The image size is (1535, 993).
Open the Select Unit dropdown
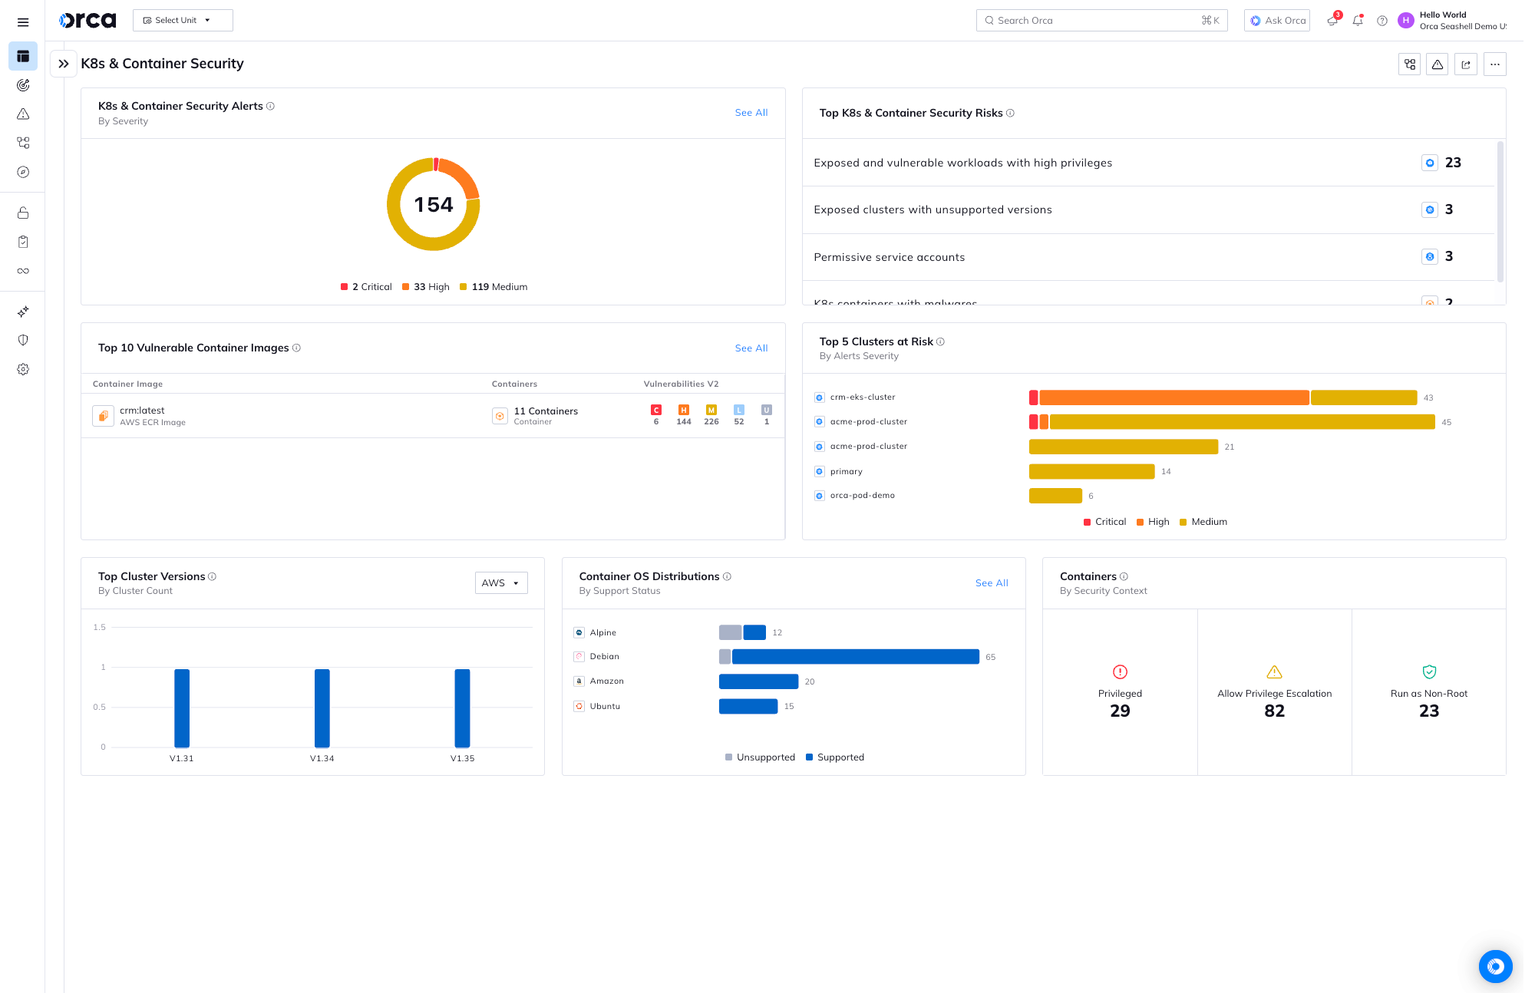[183, 21]
